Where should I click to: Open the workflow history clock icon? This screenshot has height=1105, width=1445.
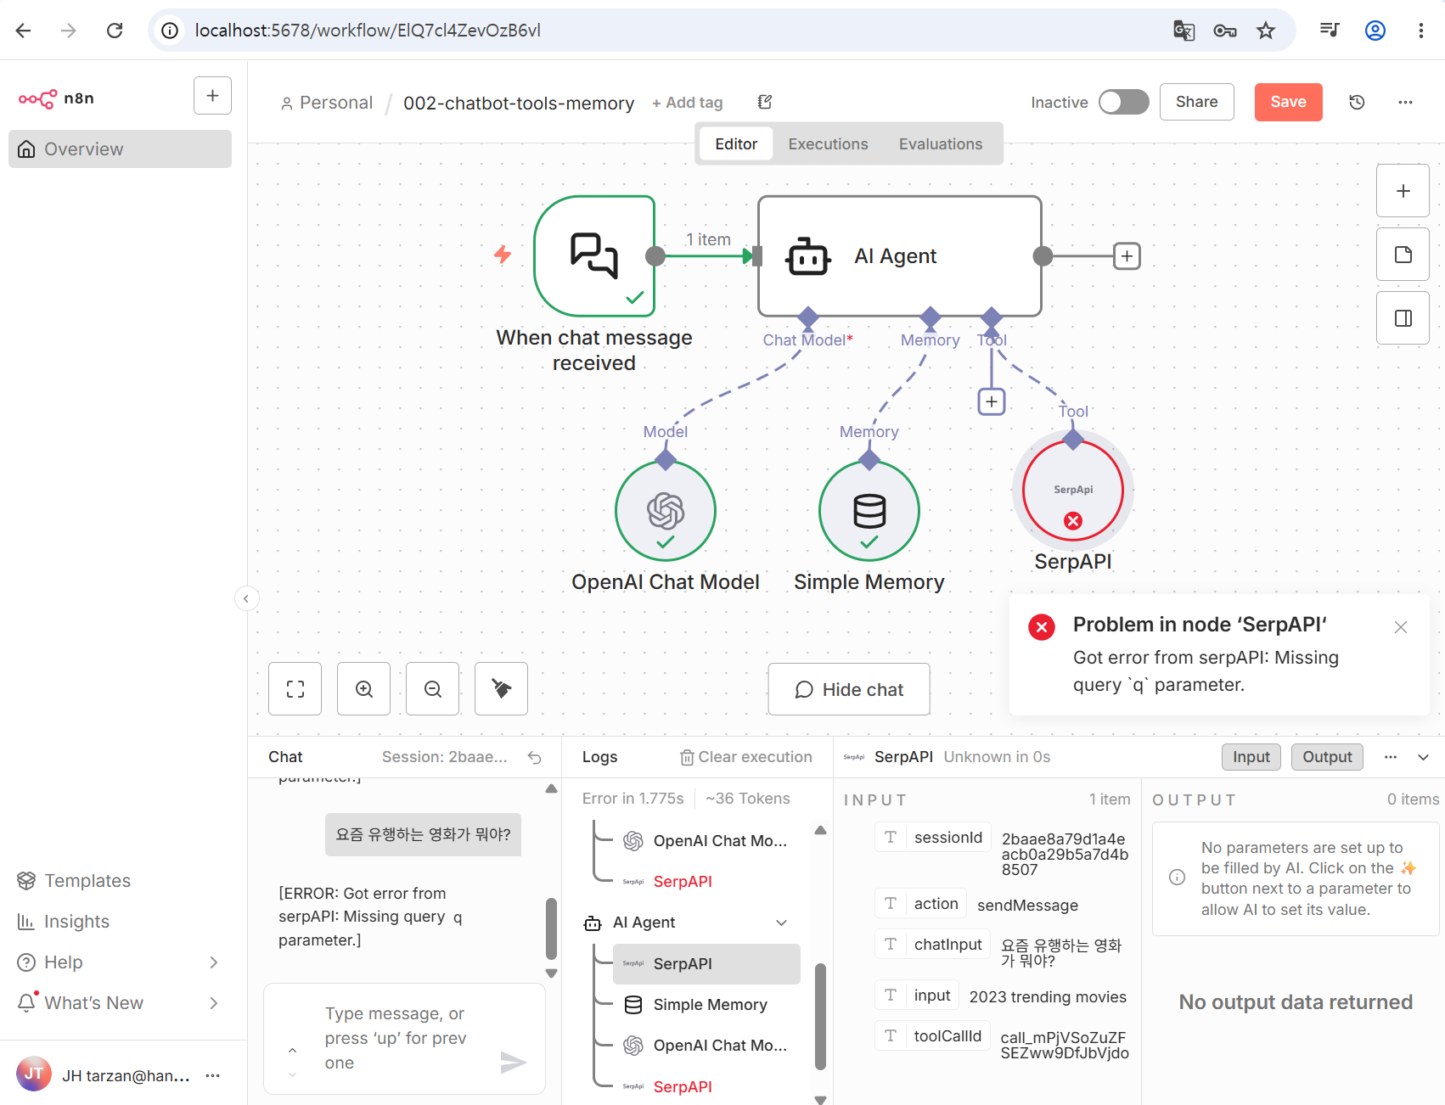(x=1357, y=102)
